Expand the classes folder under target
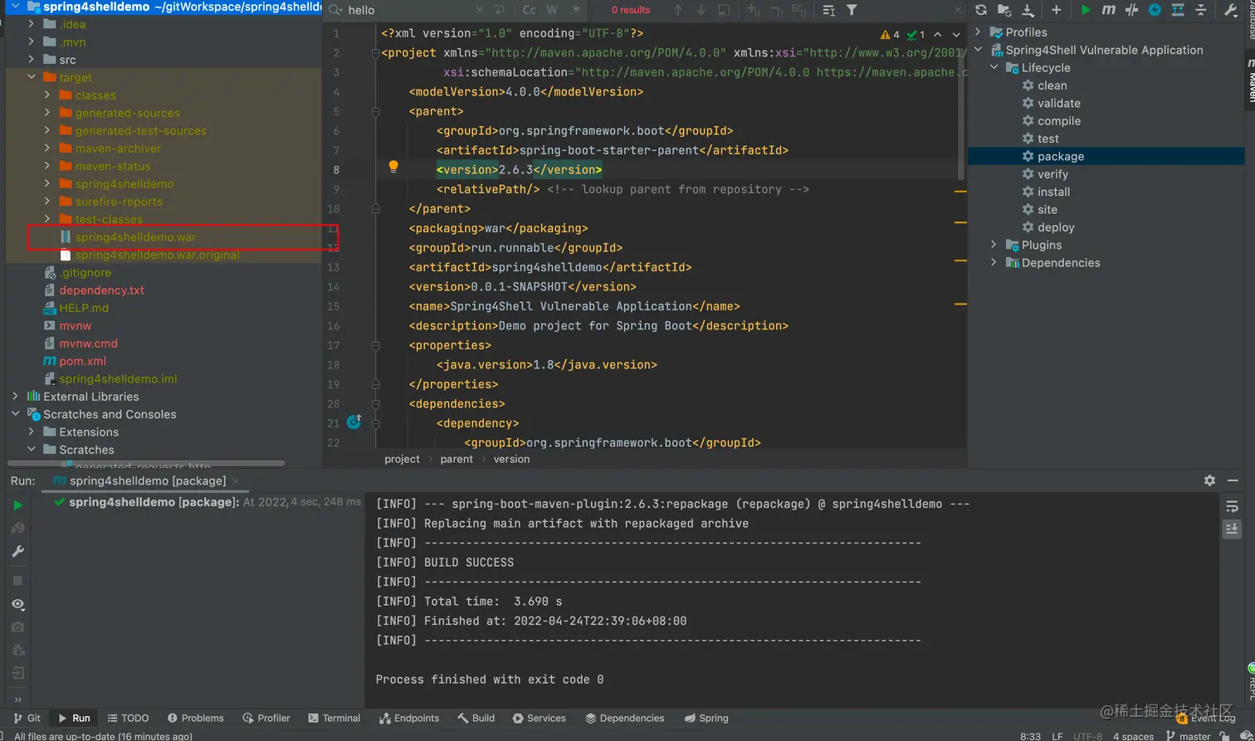Viewport: 1255px width, 741px height. click(47, 95)
